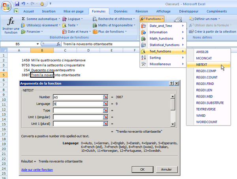Click the range selector icon for Number field
237x179 pixels.
click(x=105, y=97)
